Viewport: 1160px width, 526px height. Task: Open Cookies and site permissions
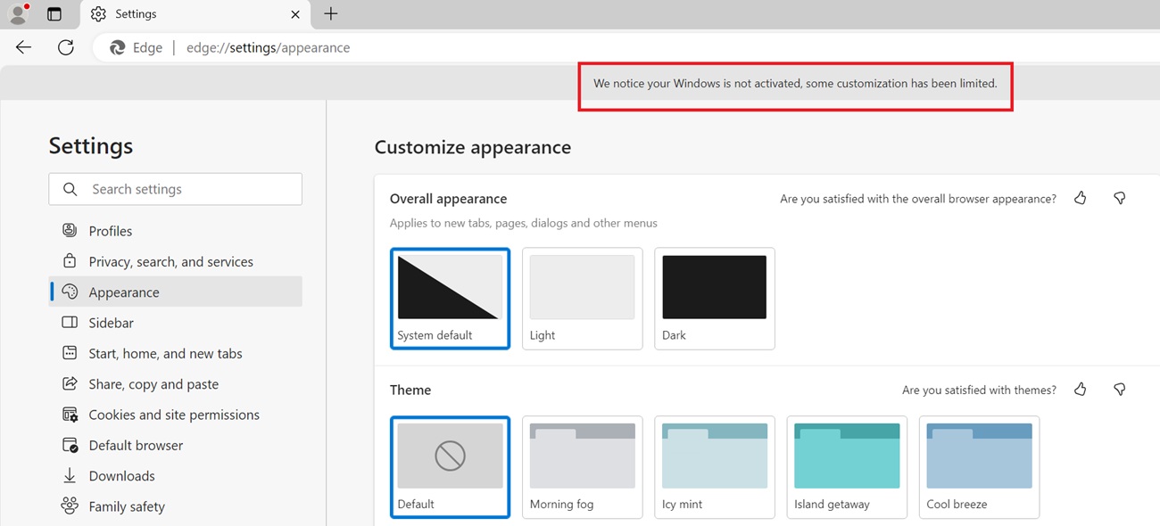click(174, 415)
